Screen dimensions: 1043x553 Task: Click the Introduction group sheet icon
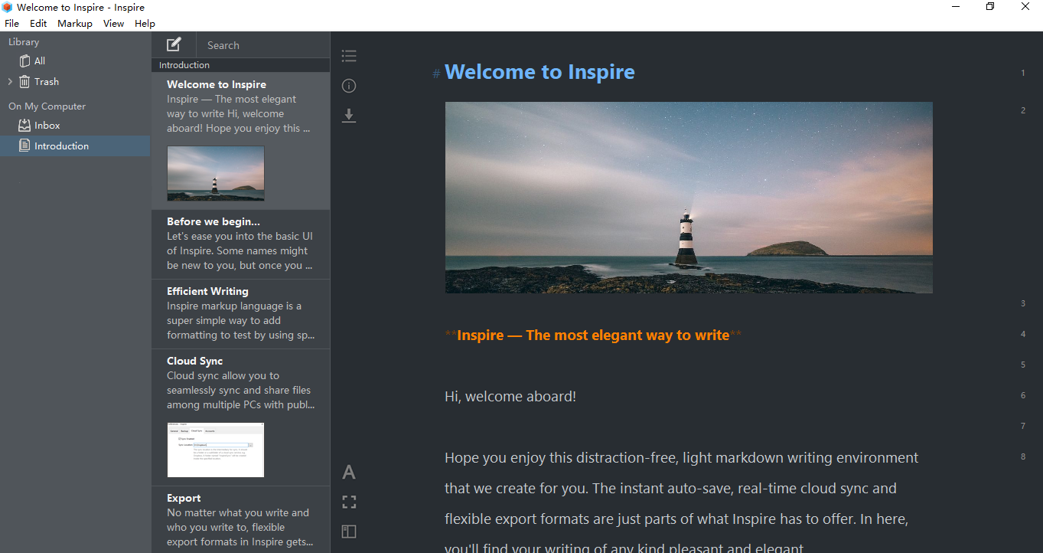[x=24, y=146]
